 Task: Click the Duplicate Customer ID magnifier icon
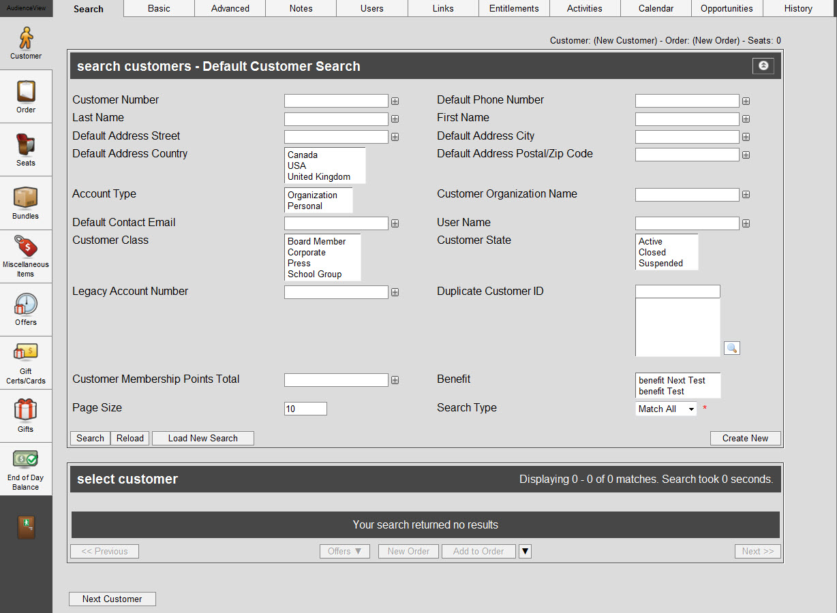click(731, 348)
